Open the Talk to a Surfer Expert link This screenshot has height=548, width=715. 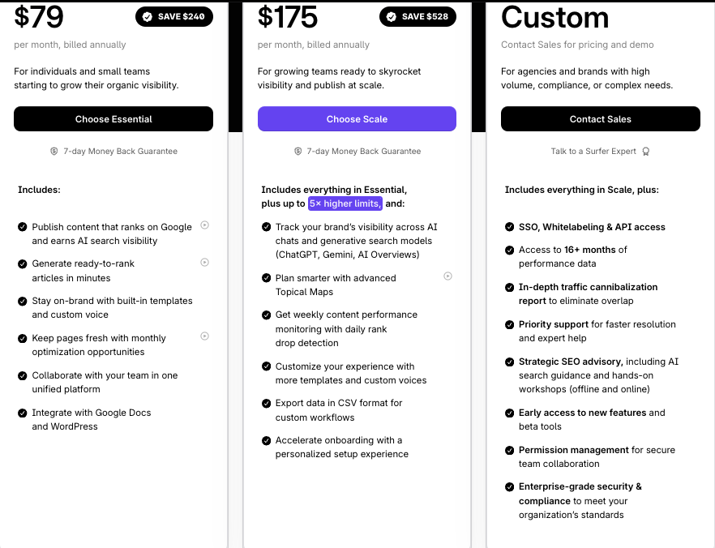click(x=595, y=152)
